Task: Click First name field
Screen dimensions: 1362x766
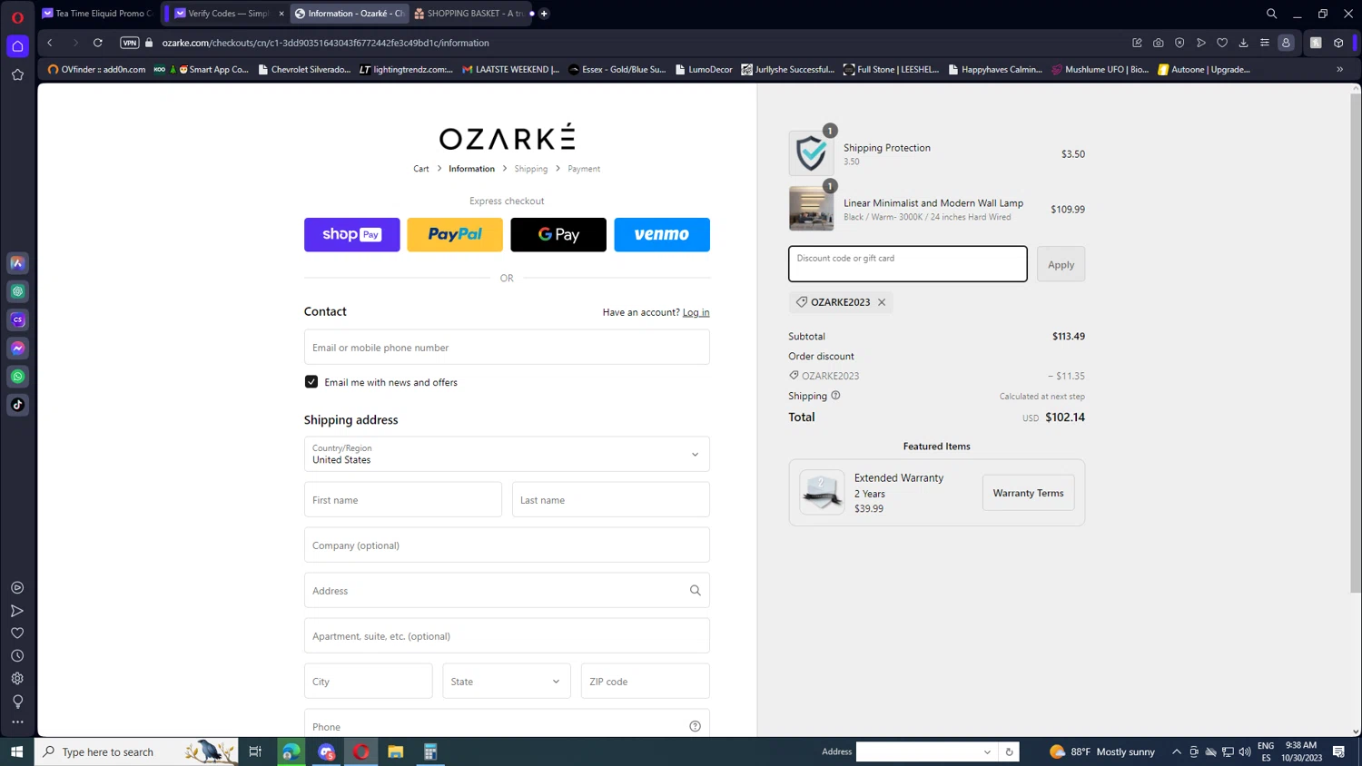Action: (x=403, y=499)
